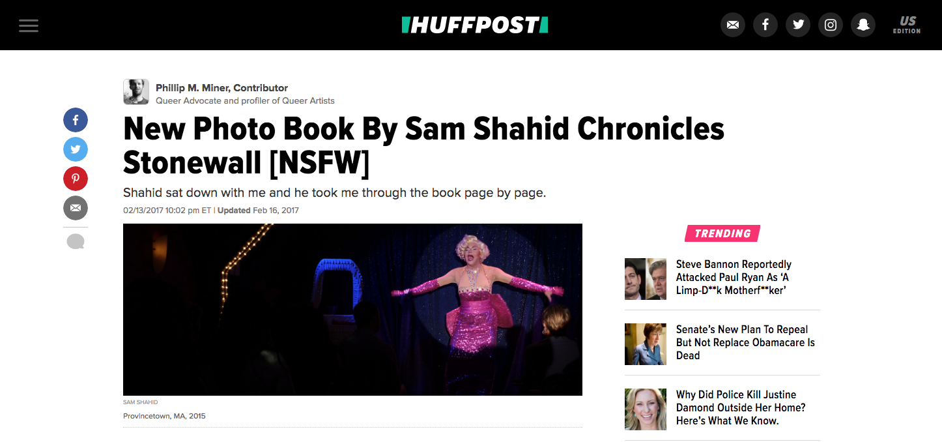Open the hamburger navigation menu

point(29,25)
